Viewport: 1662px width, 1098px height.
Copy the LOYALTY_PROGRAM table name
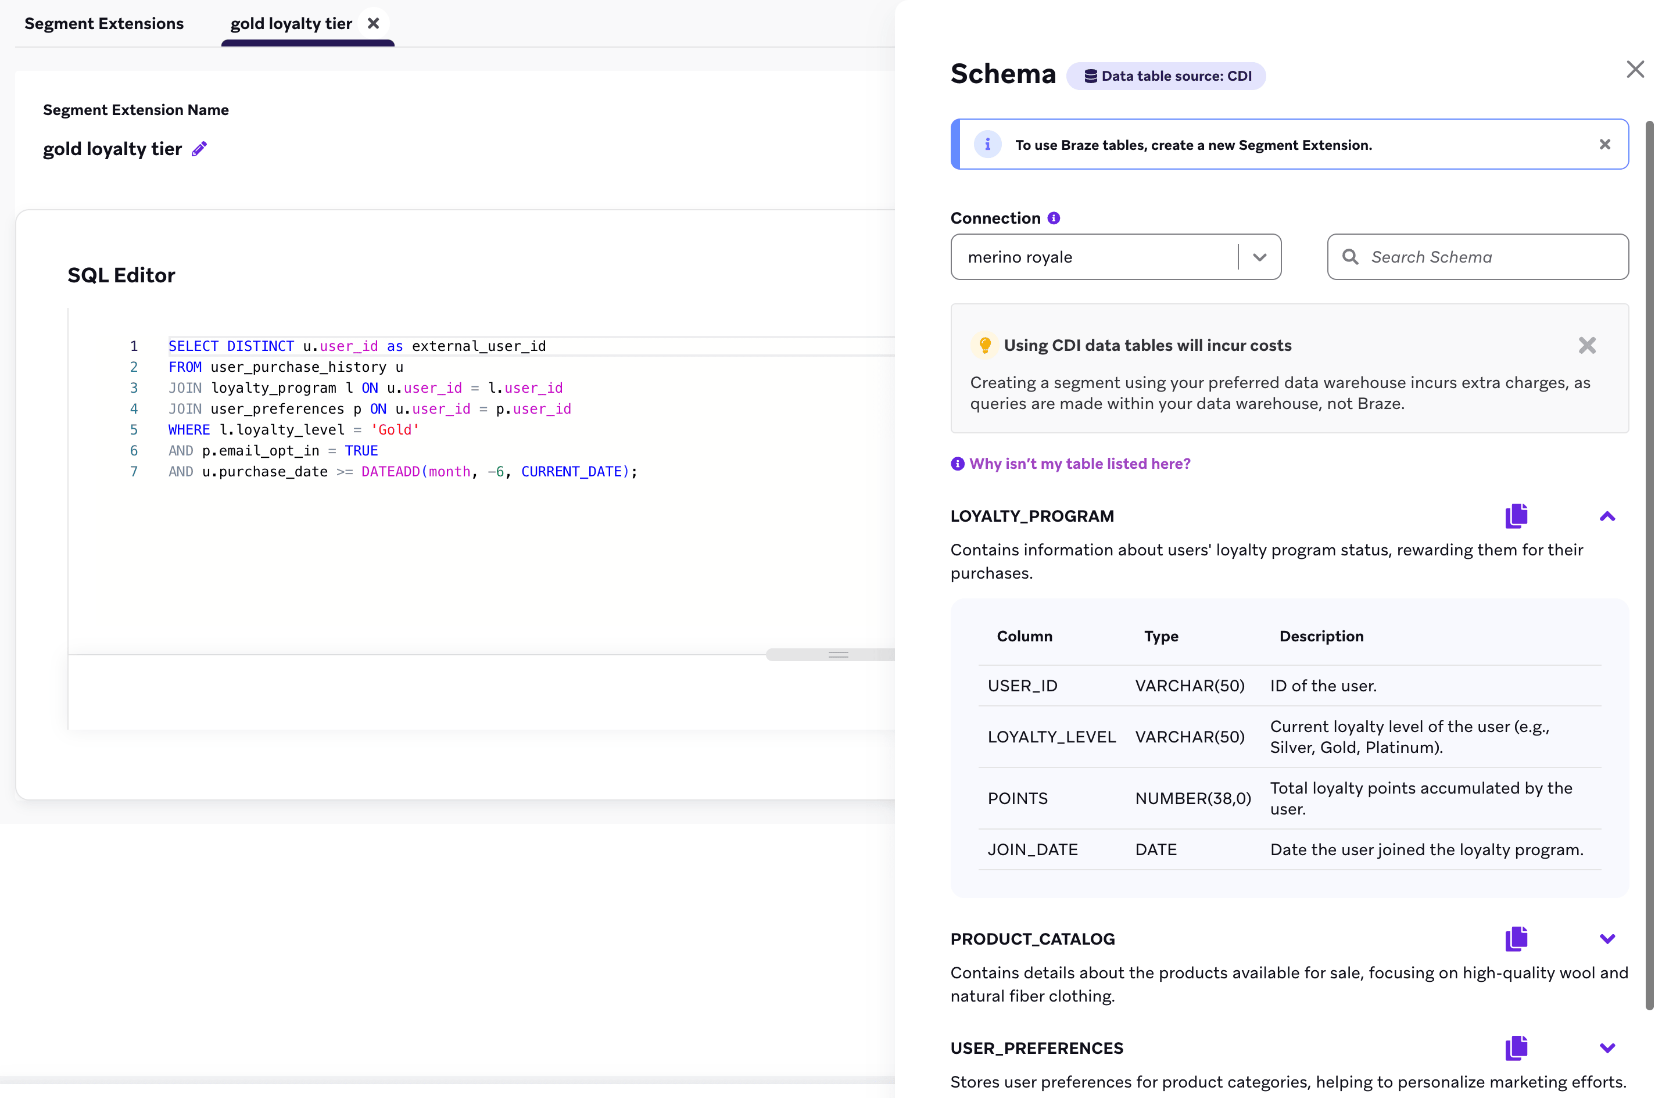1516,516
